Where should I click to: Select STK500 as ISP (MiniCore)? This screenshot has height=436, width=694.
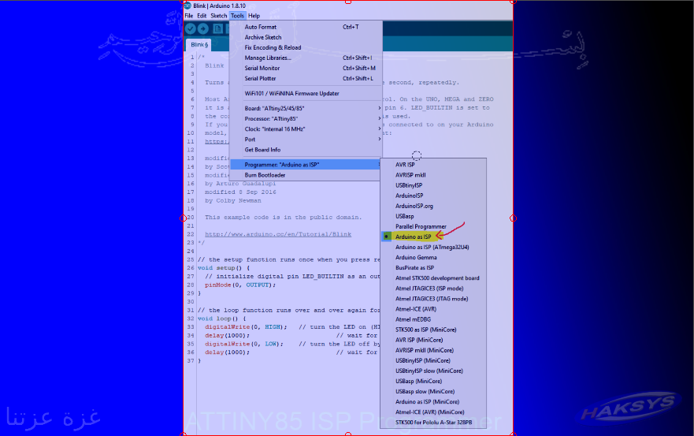pyautogui.click(x=433, y=330)
